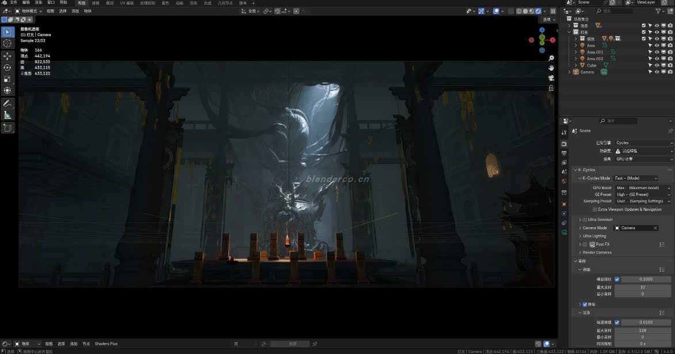Toggle the Post FX checkbox
Viewport: 675px width, 354px height.
(585, 244)
